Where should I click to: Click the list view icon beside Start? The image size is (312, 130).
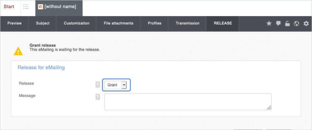(26, 7)
